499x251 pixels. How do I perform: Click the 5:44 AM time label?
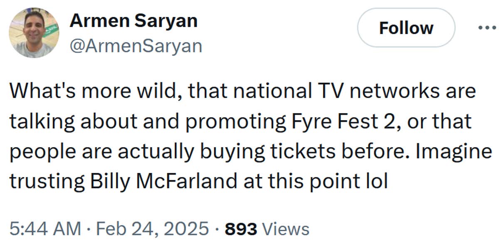pos(44,228)
